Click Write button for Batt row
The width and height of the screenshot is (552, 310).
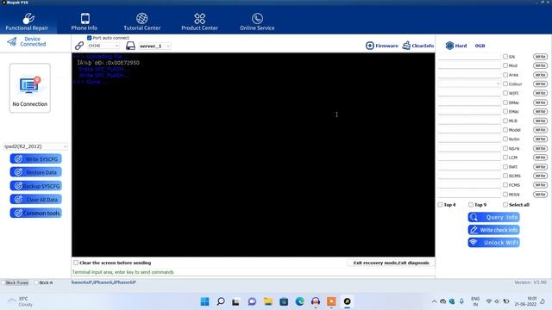click(x=540, y=166)
